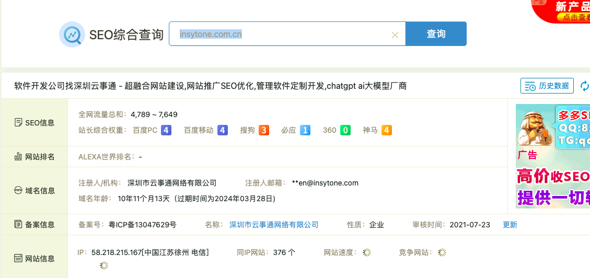Click the refresh icon beside 历史数据
This screenshot has height=278, width=590.
point(585,86)
